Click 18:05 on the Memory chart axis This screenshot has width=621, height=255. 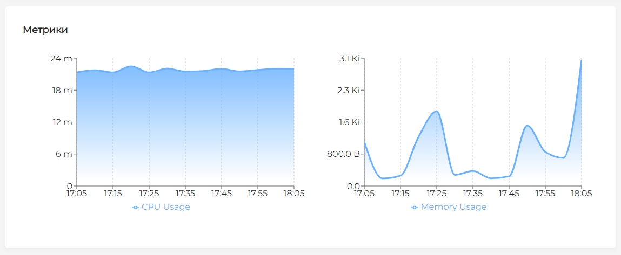coord(581,193)
